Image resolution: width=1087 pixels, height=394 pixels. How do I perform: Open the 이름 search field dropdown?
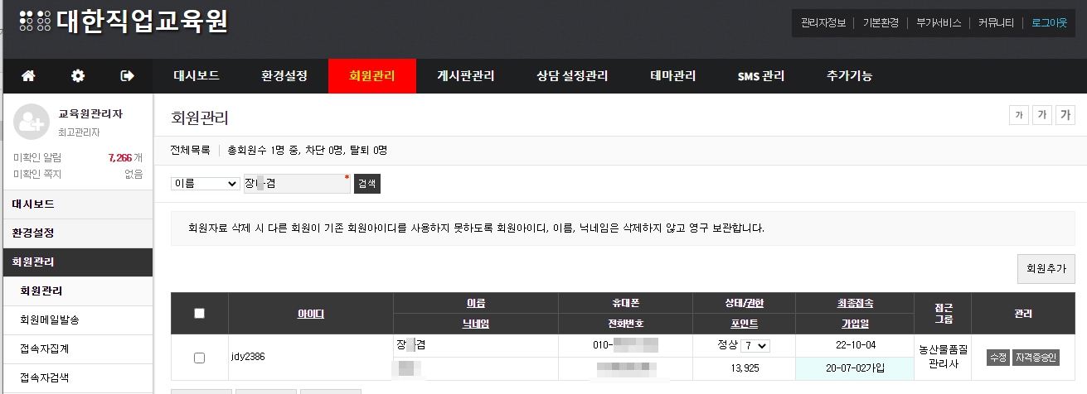tap(205, 184)
